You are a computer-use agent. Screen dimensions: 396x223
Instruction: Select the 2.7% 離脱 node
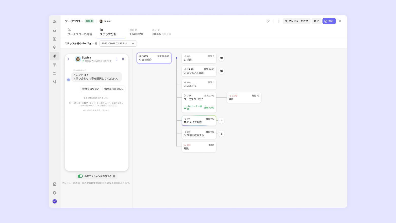(244, 98)
